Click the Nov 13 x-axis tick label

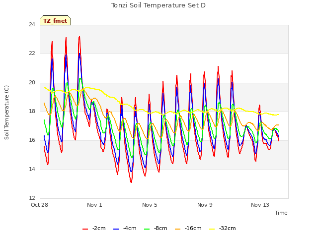click(260, 205)
